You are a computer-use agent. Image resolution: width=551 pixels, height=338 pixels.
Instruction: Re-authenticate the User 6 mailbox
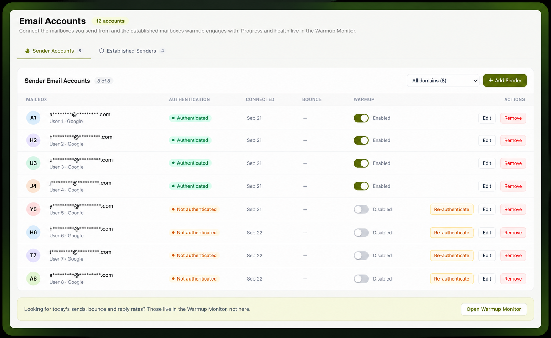tap(452, 233)
